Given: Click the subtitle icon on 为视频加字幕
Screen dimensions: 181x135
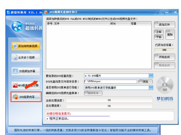Looking at the screenshot, I should coord(15,71).
